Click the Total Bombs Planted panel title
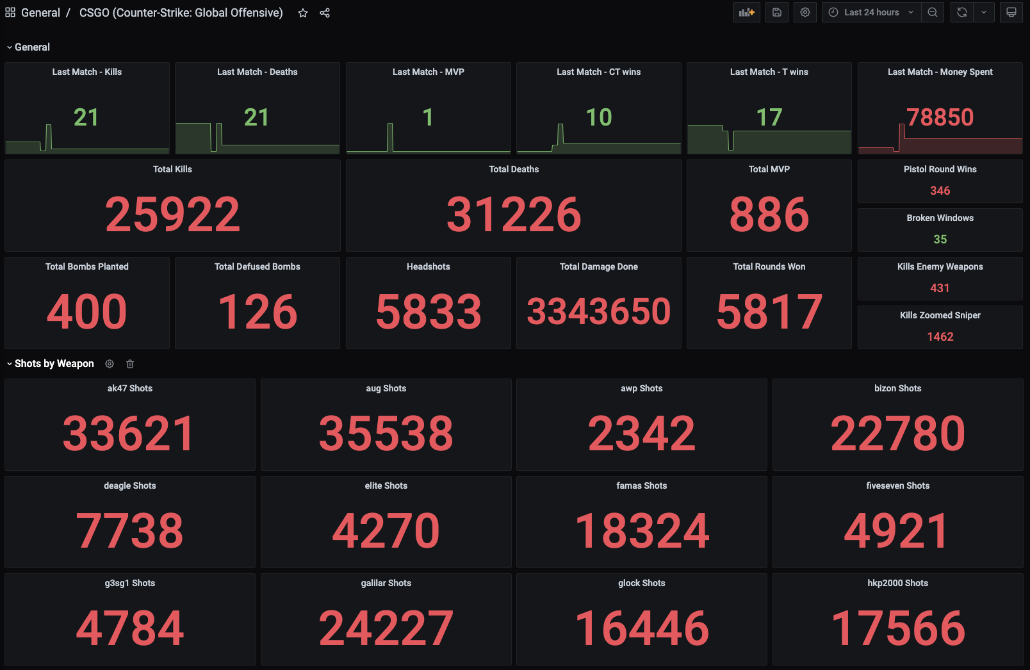This screenshot has height=670, width=1030. pos(87,266)
